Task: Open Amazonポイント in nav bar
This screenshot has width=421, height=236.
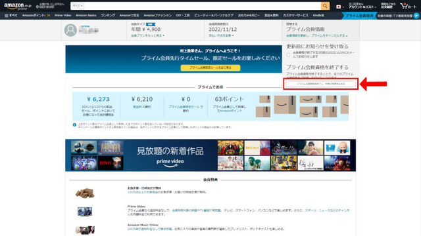Action: (36, 16)
